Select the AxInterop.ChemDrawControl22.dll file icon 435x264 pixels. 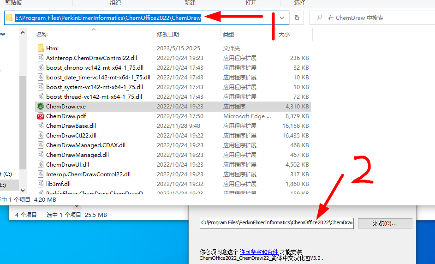point(41,58)
